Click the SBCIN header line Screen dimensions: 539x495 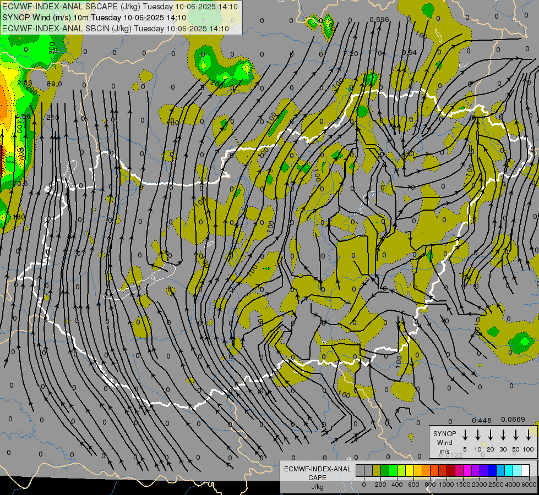click(116, 29)
